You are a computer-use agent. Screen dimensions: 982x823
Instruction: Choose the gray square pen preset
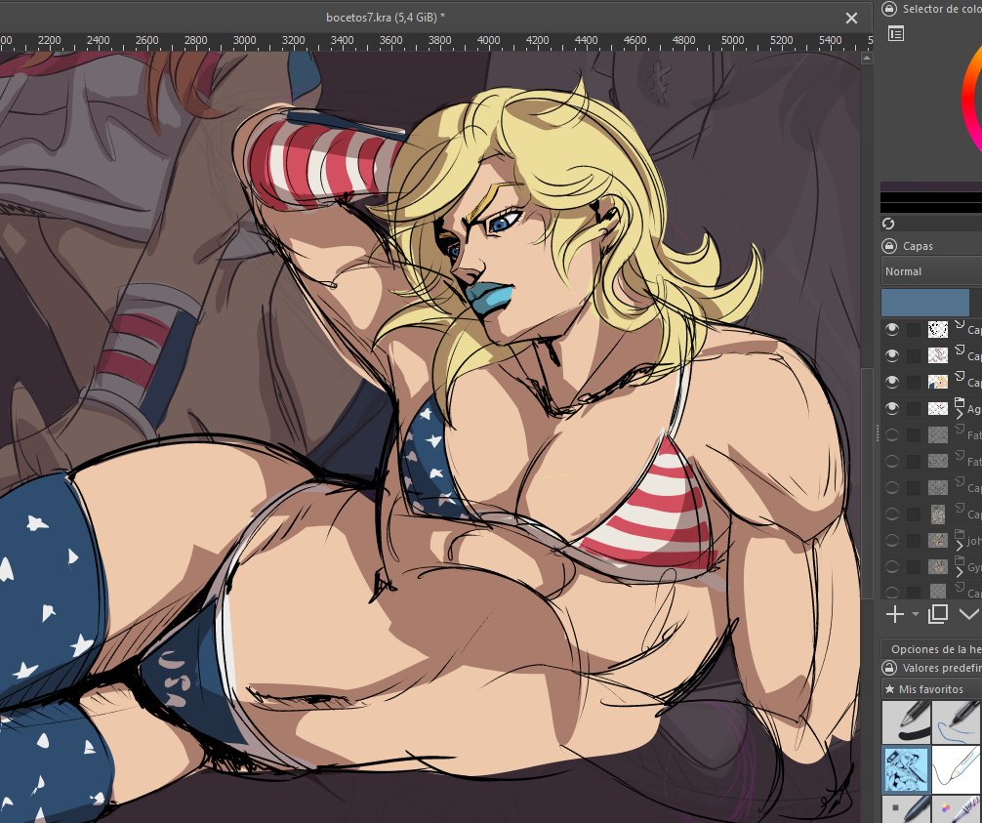click(906, 808)
